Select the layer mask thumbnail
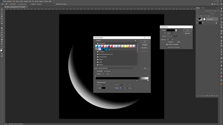The width and height of the screenshot is (223, 125). [205, 19]
